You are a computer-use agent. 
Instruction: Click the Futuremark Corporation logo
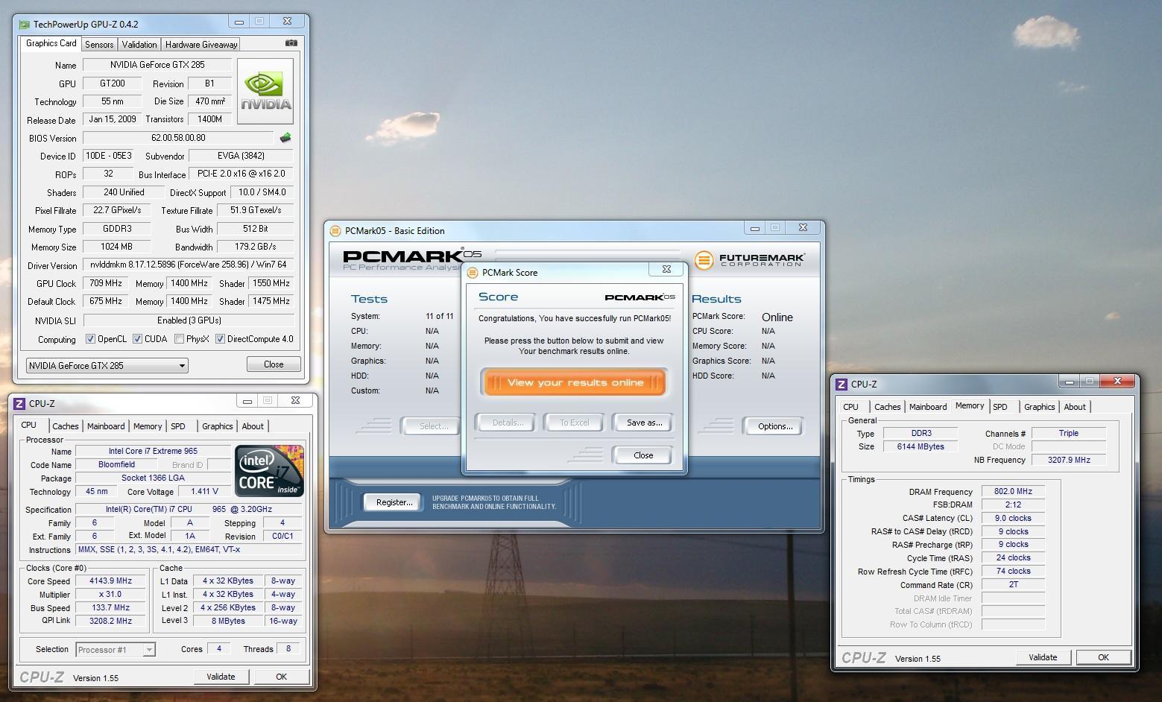tap(749, 260)
